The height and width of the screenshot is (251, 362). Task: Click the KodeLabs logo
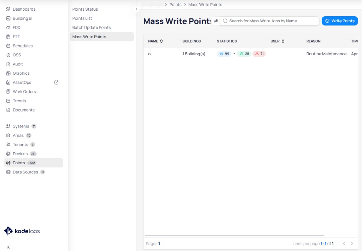click(x=22, y=231)
